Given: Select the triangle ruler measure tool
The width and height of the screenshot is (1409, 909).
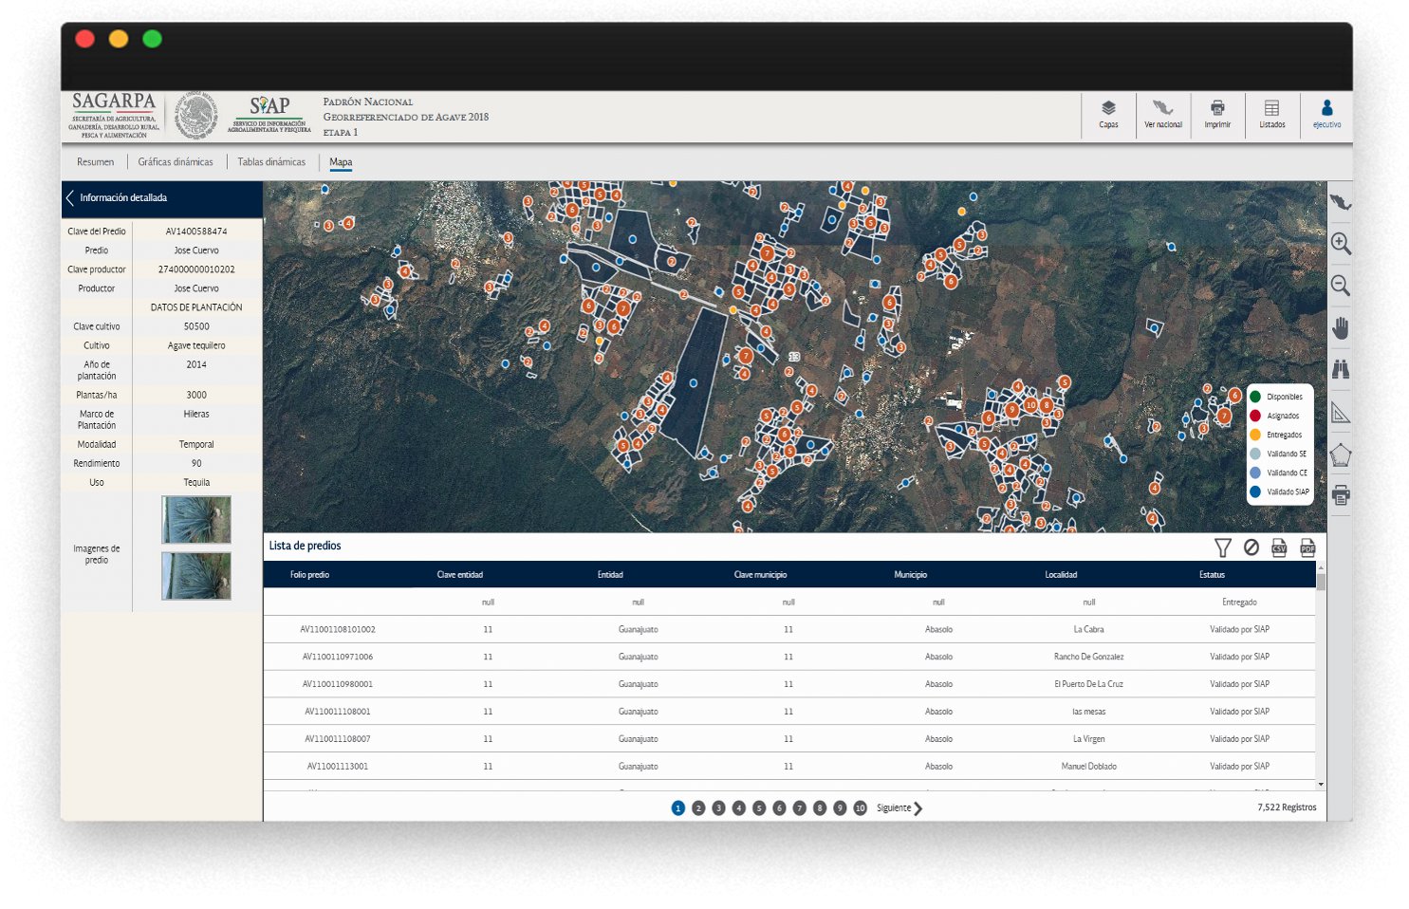Looking at the screenshot, I should pos(1340,413).
